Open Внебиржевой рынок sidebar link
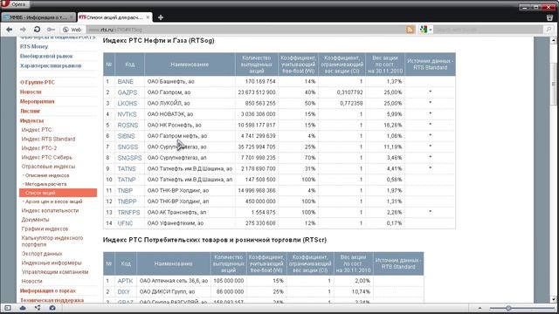This screenshot has width=559, height=314. click(46, 56)
